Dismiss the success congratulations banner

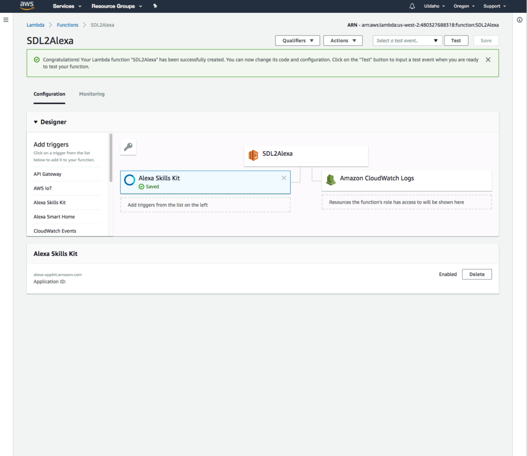488,60
